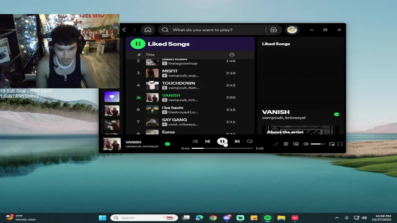Pause the song in the player bar
This screenshot has height=223, width=397.
(222, 142)
